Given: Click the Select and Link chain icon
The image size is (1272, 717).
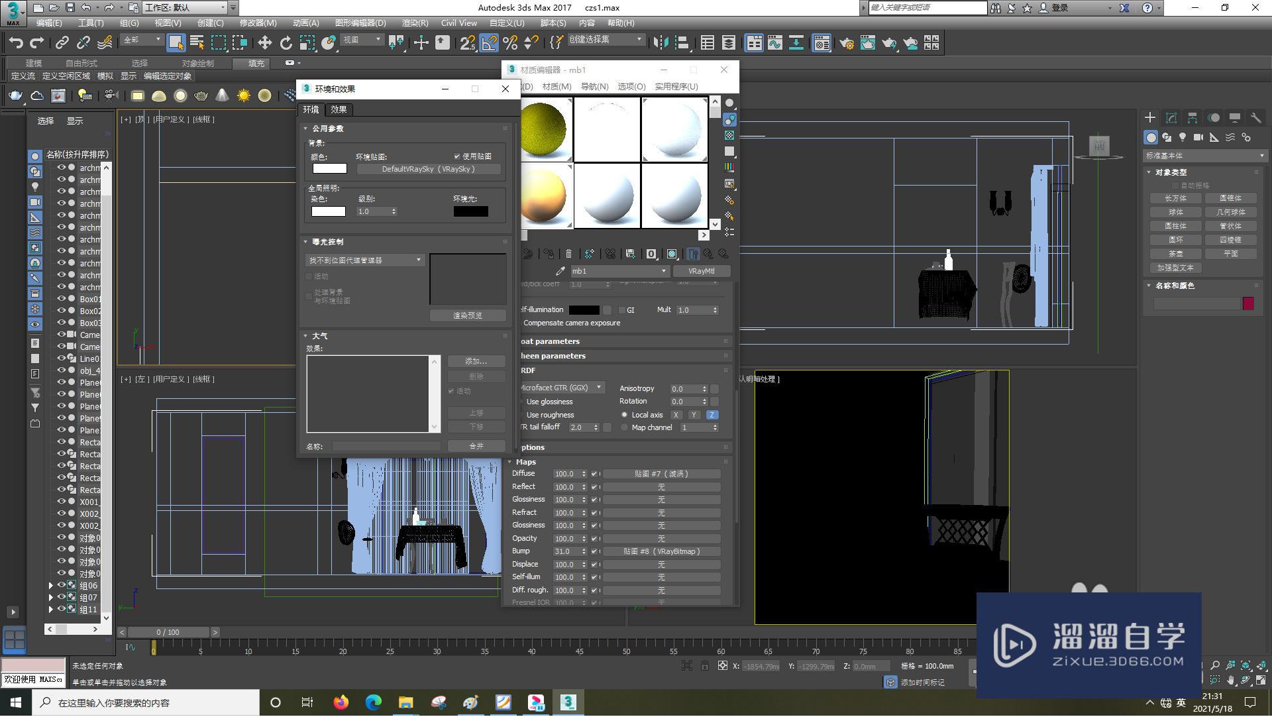Looking at the screenshot, I should click(x=62, y=43).
